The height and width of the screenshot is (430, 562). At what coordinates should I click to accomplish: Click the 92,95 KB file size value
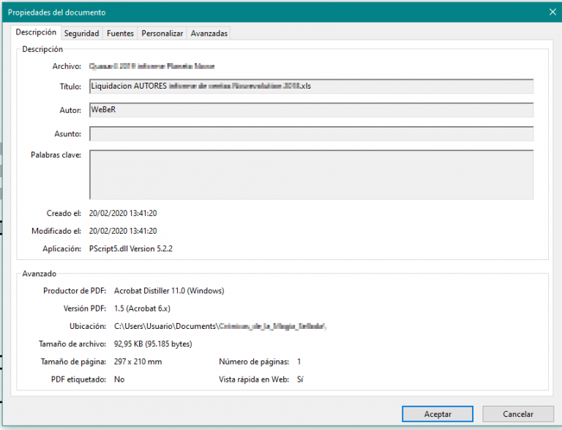click(x=153, y=344)
